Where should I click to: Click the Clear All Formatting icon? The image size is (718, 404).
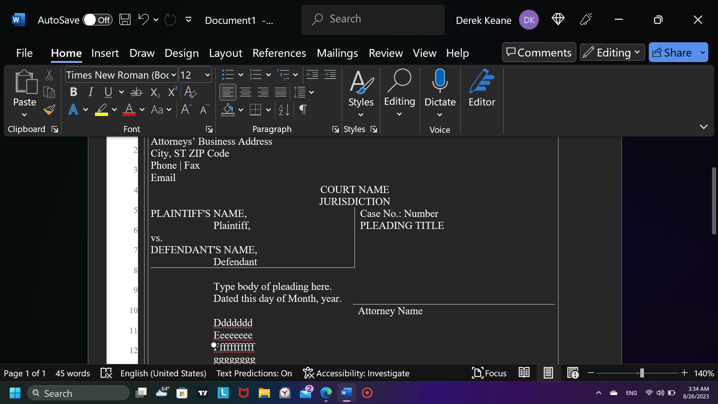[x=190, y=92]
